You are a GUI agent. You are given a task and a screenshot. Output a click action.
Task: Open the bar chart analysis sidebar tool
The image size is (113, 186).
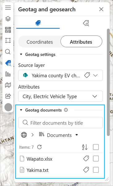point(8,74)
